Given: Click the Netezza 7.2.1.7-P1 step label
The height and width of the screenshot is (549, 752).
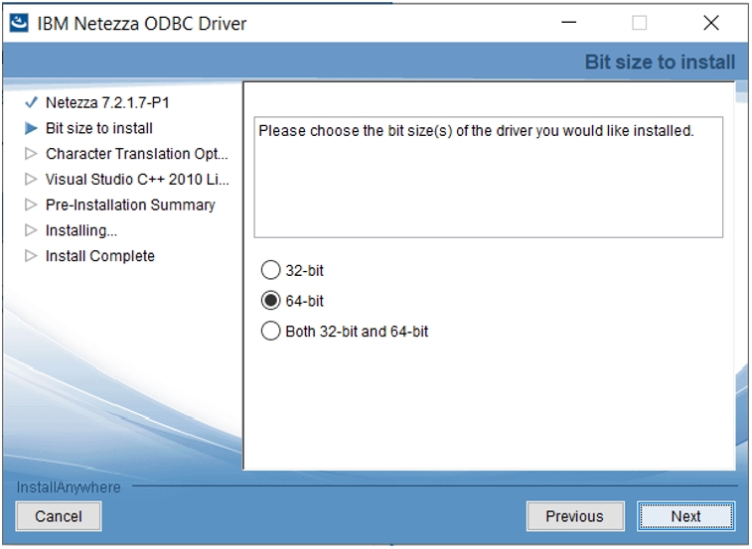Looking at the screenshot, I should click(x=107, y=102).
